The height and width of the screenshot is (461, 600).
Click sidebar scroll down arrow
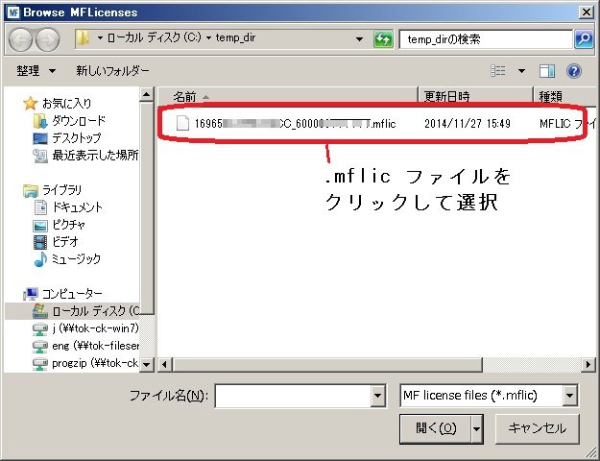click(146, 365)
